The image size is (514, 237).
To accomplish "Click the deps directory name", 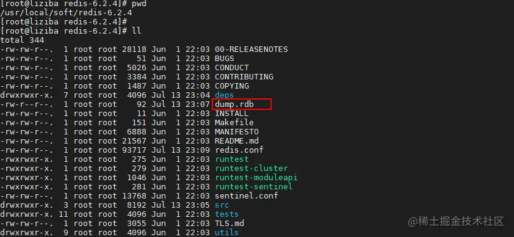I will (x=225, y=95).
